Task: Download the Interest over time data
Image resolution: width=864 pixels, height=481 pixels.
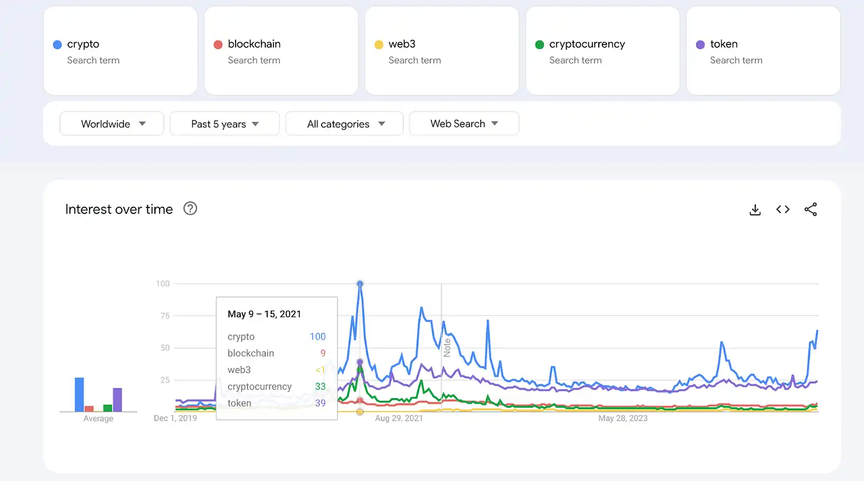Action: (x=755, y=209)
